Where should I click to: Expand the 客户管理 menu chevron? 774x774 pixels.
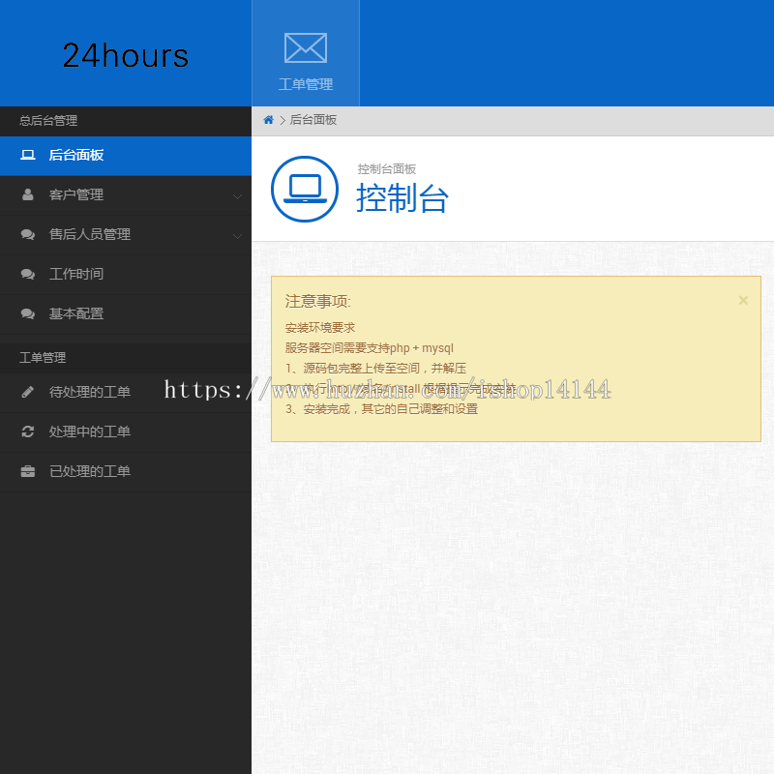(x=237, y=194)
